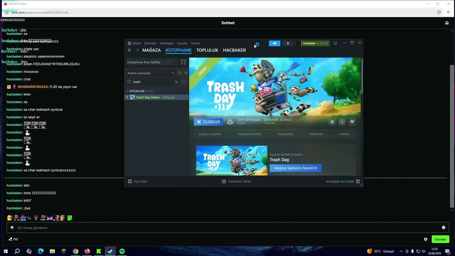The width and height of the screenshot is (455, 256).
Task: Check cloud sync status icon
Action: pyautogui.click(x=230, y=122)
